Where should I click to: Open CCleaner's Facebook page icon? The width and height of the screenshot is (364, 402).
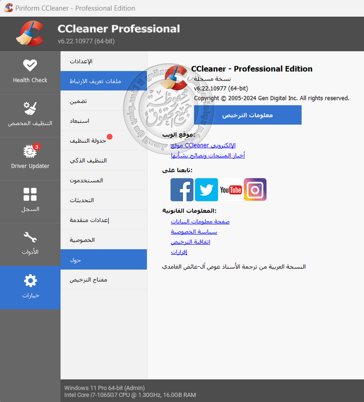point(182,190)
